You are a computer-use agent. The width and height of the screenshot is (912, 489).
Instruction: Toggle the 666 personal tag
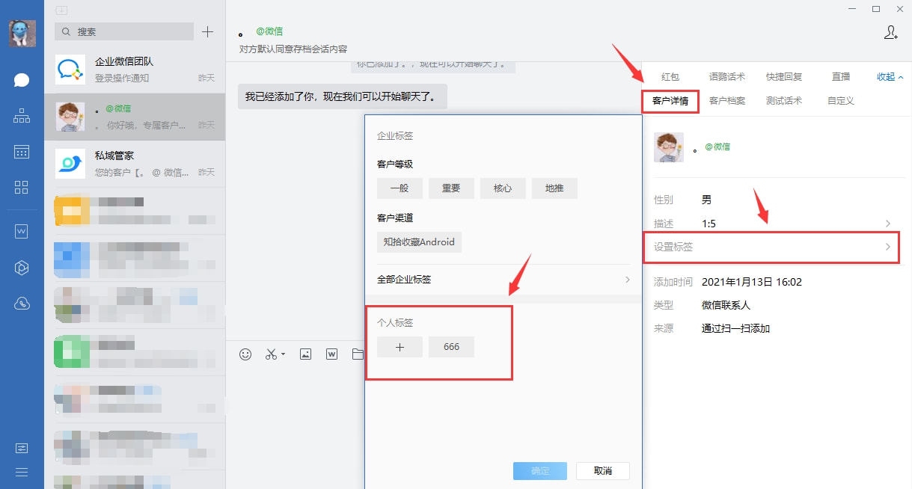(451, 347)
